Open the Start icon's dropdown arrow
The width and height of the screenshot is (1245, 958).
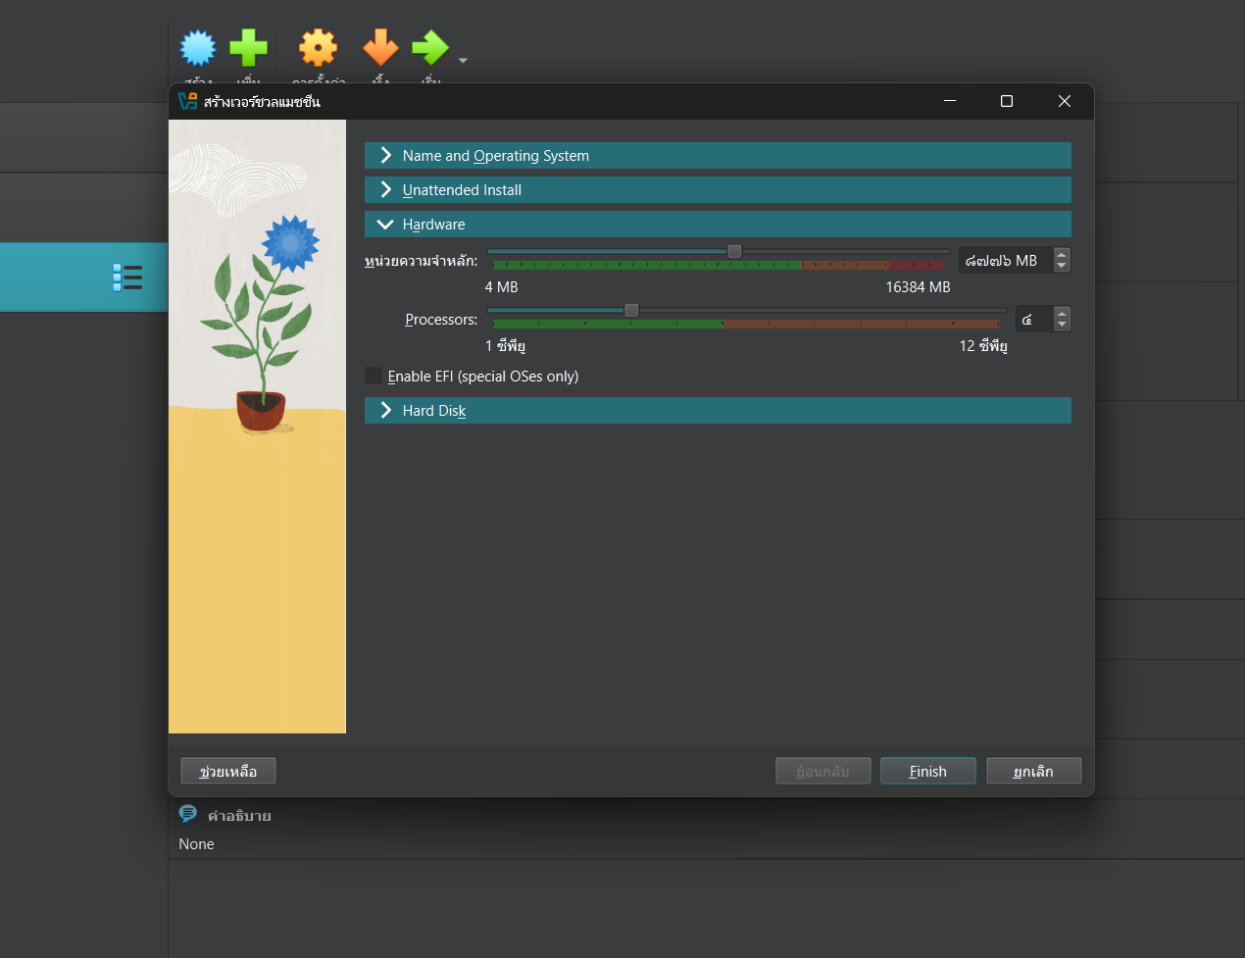click(x=463, y=61)
